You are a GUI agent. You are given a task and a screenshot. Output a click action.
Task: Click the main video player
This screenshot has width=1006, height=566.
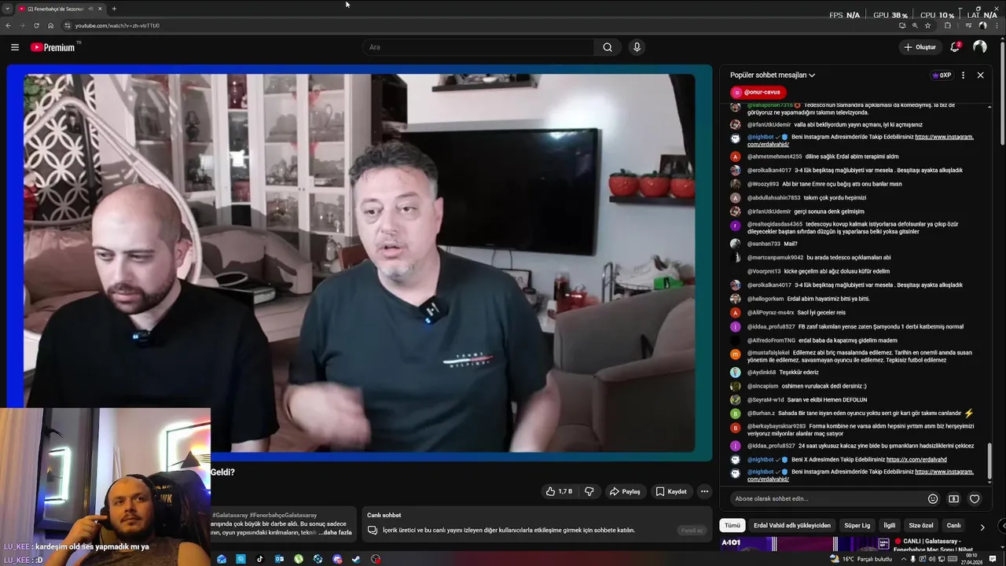(x=359, y=263)
